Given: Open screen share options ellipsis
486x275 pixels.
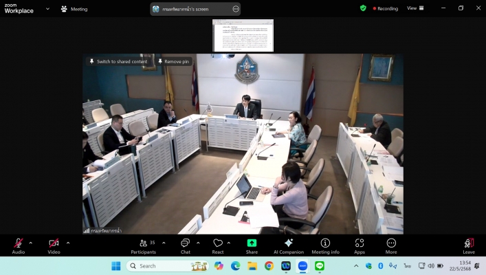Looking at the screenshot, I should point(236,9).
